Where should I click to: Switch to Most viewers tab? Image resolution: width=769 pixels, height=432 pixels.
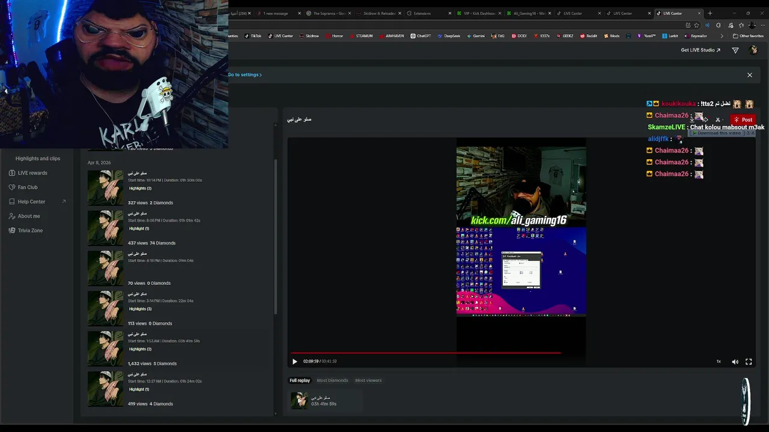pyautogui.click(x=368, y=380)
